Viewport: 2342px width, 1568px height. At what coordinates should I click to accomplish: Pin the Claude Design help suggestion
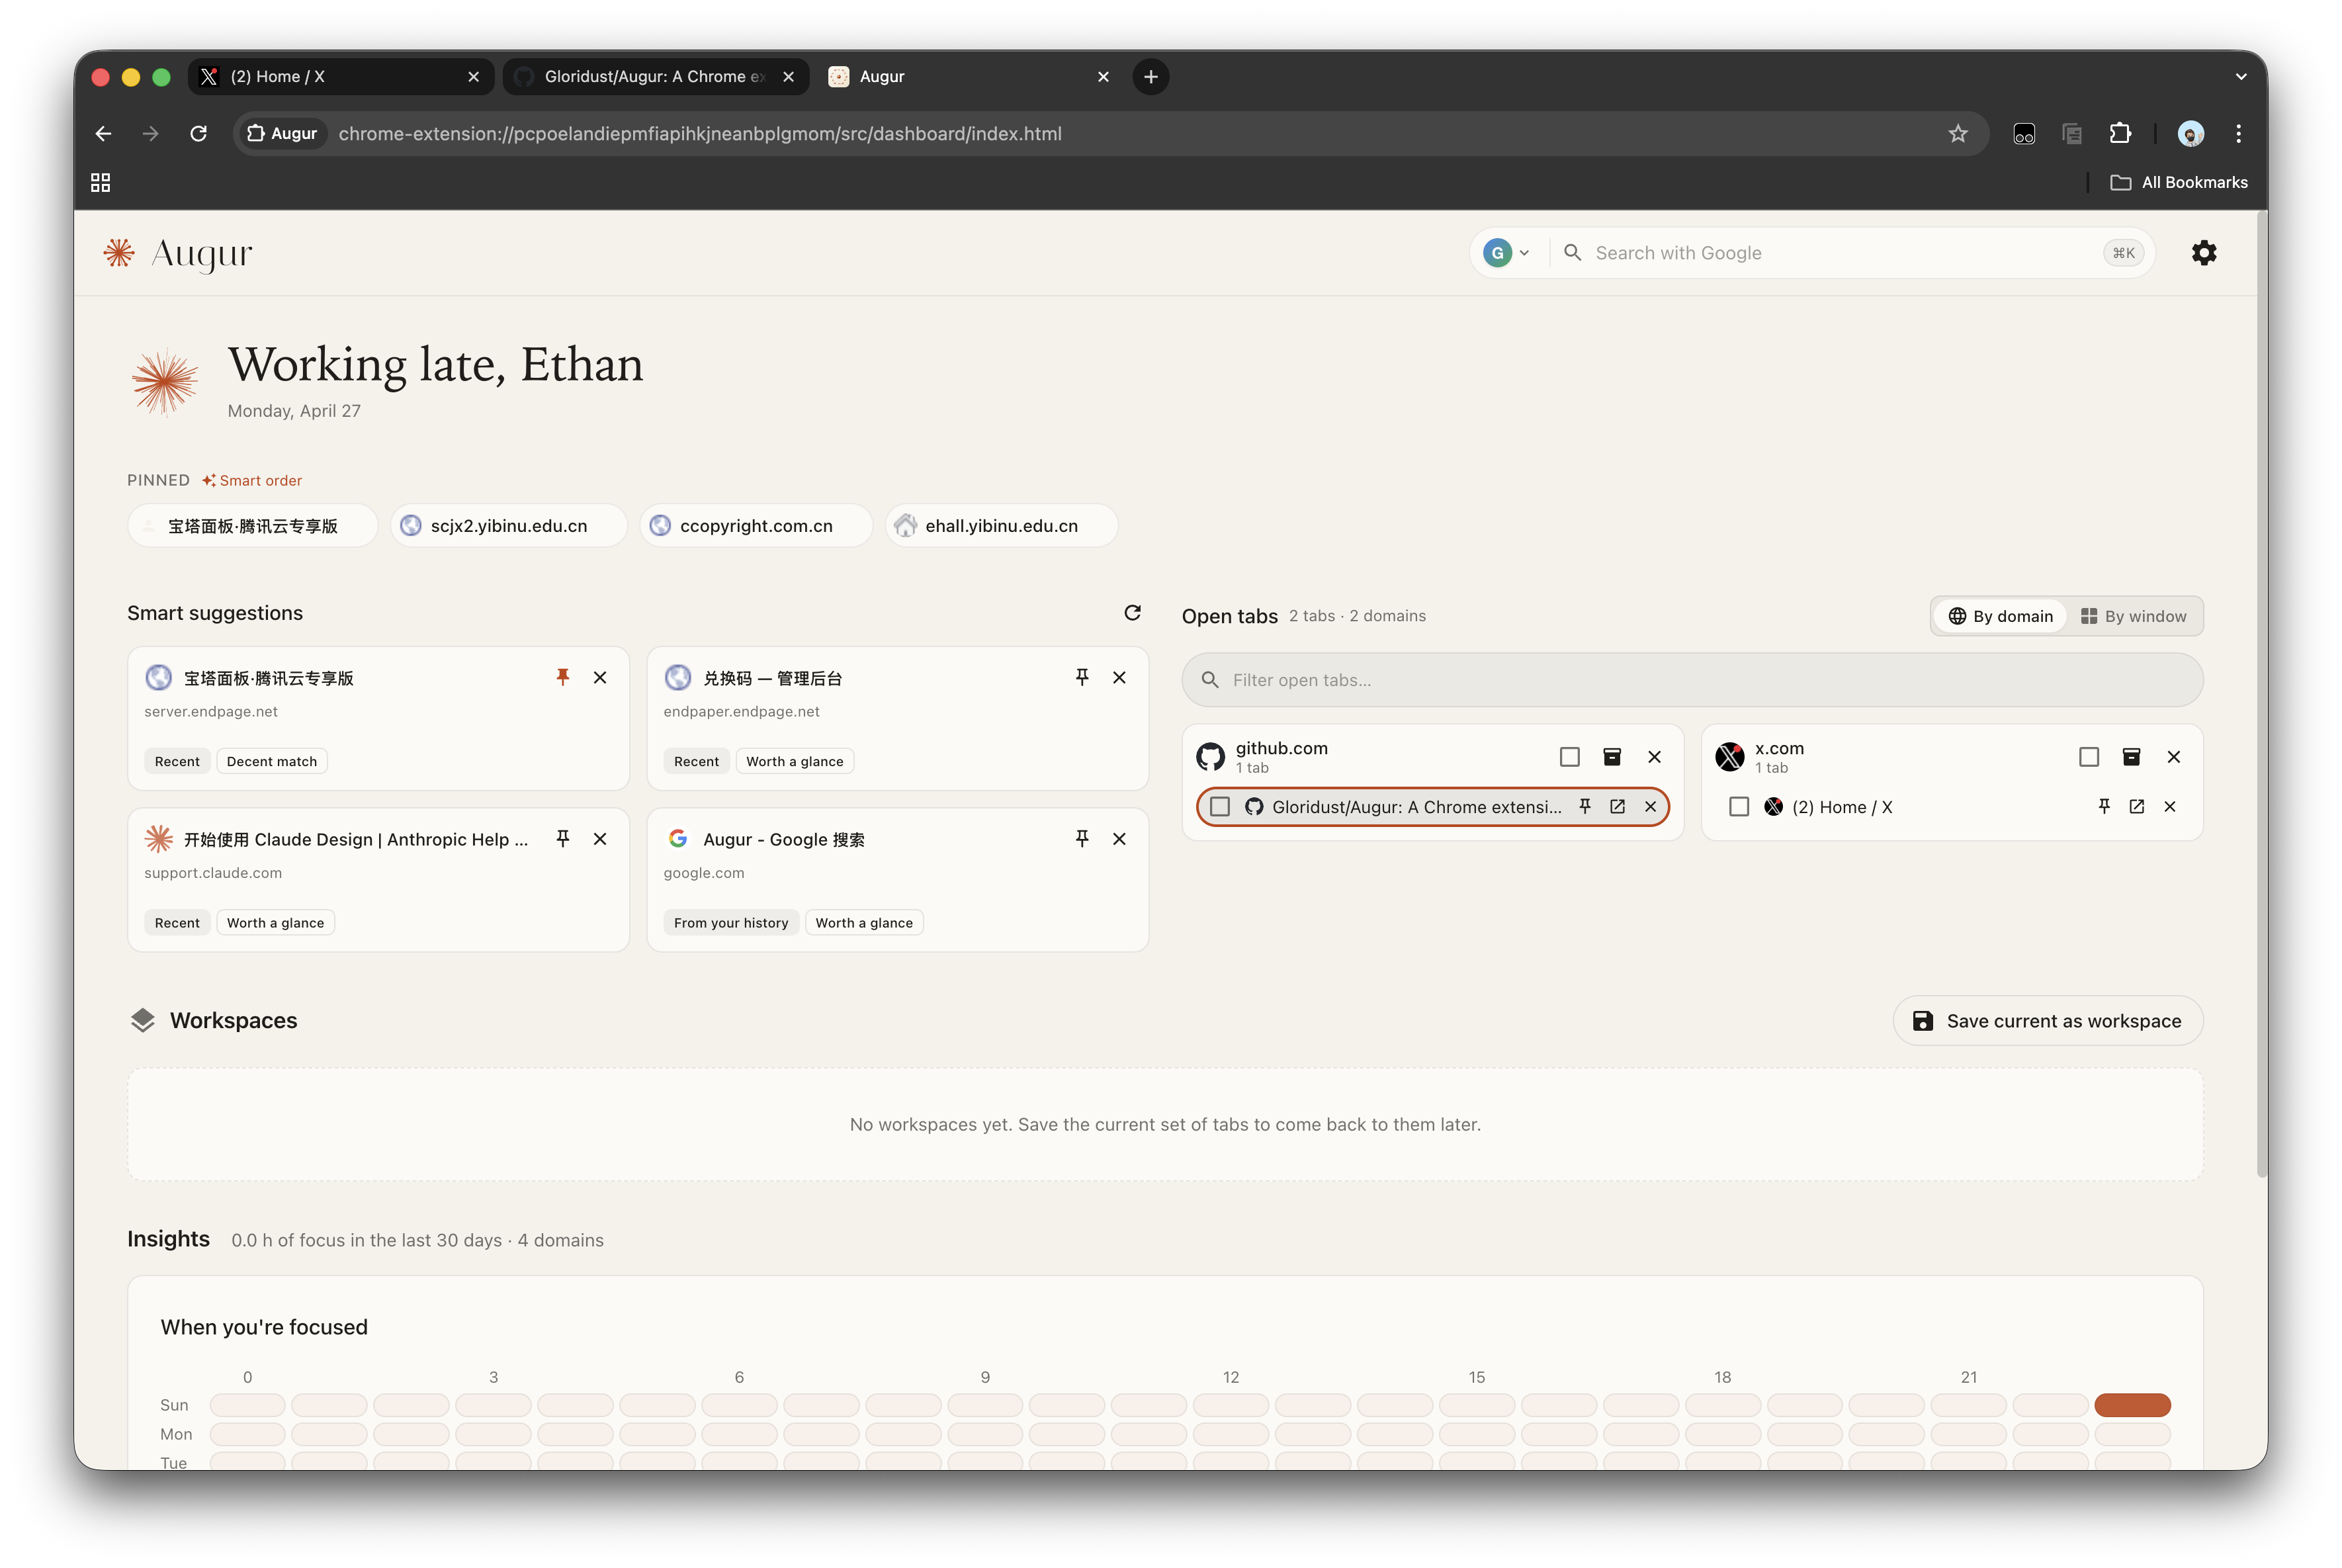click(563, 838)
